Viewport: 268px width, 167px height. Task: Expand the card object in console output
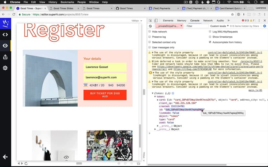click(158, 100)
